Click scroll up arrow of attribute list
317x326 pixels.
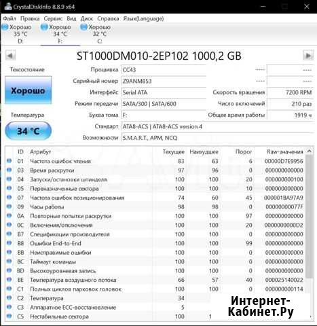coord(309,151)
